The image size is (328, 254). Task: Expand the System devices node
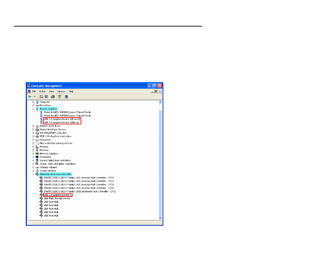tap(33, 171)
